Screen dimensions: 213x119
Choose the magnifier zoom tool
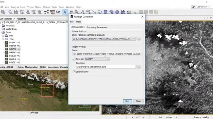click(77, 12)
